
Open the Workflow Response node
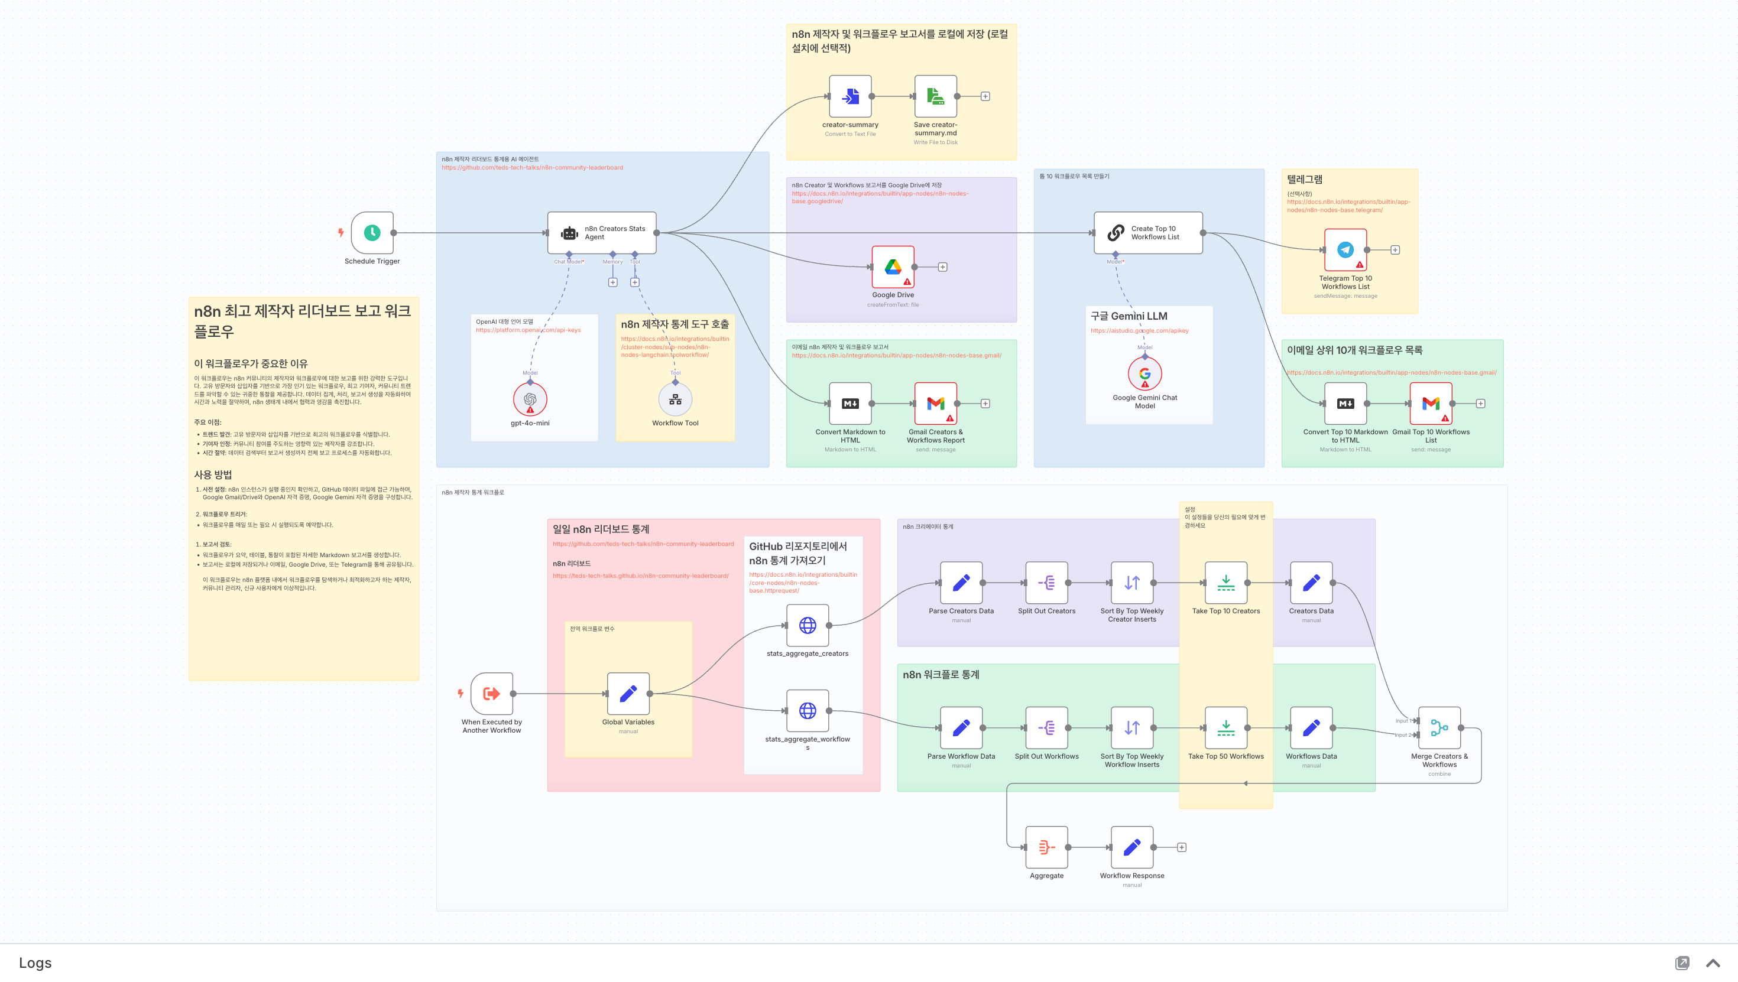point(1132,847)
